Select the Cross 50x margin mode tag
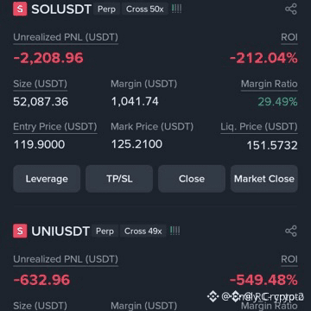Viewport: 311px width, 311px height. tap(145, 10)
